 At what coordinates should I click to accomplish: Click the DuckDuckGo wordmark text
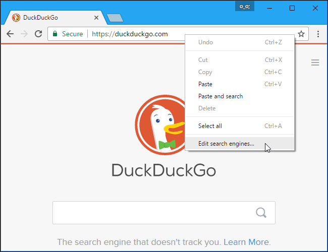(x=163, y=170)
